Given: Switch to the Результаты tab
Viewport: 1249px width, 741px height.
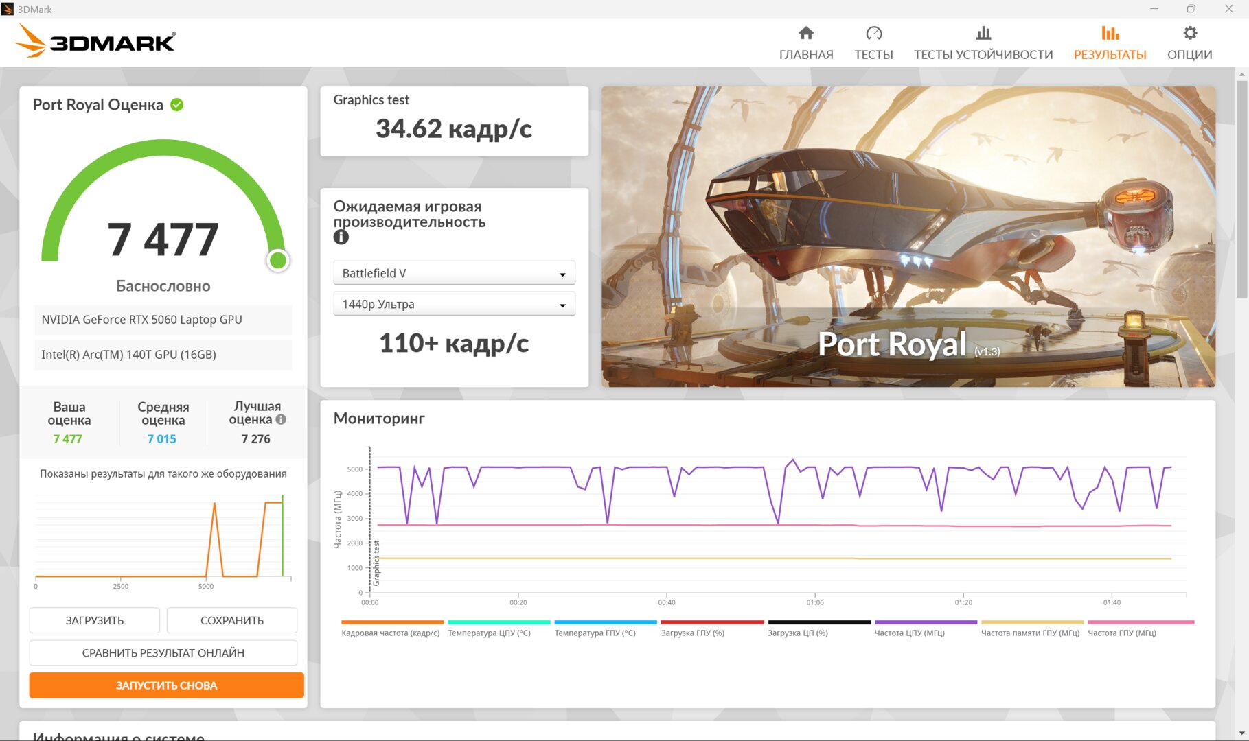Looking at the screenshot, I should coord(1110,43).
